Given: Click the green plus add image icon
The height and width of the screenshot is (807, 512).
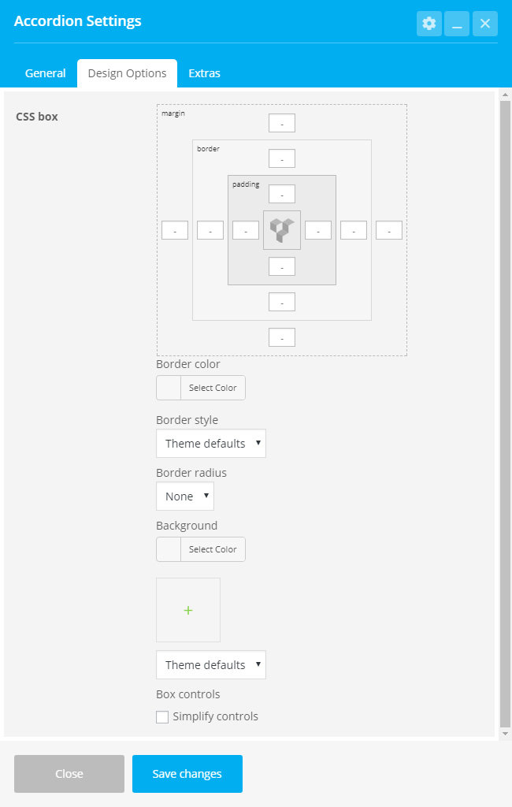Looking at the screenshot, I should click(188, 610).
